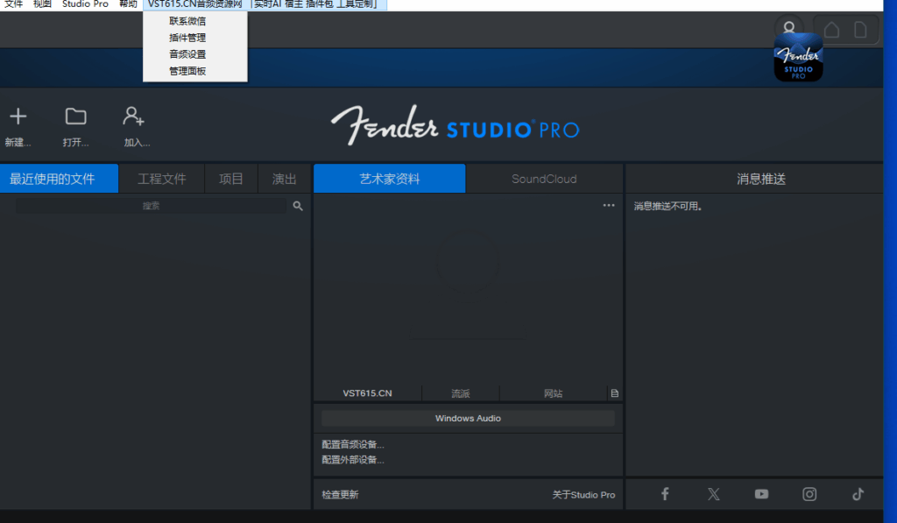Open the artist panel overflow menu
The width and height of the screenshot is (897, 523).
tap(609, 205)
